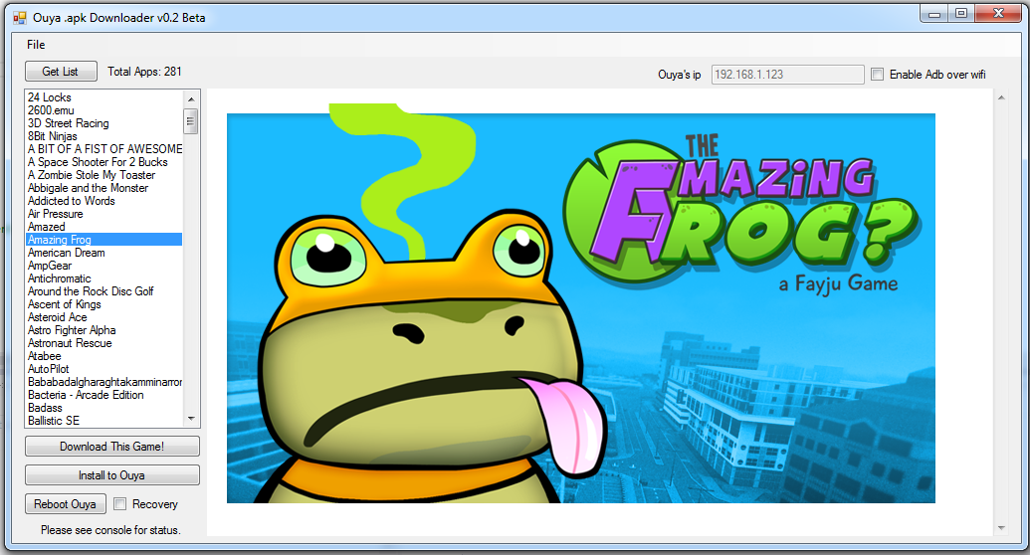The width and height of the screenshot is (1030, 555).
Task: Click the Get List button
Action: click(x=61, y=71)
